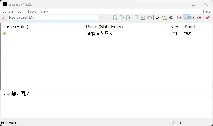Screen dimensions: 213x126
Task: Toggle case sensitive search aA icon
Action: (x=171, y=18)
